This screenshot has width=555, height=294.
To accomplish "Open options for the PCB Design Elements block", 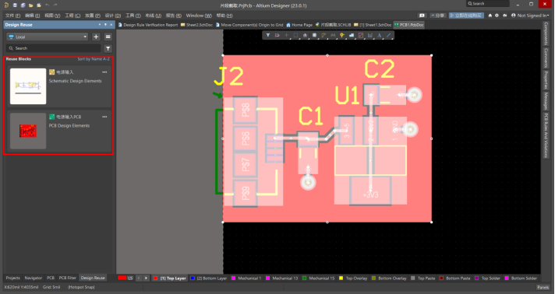I will [104, 117].
